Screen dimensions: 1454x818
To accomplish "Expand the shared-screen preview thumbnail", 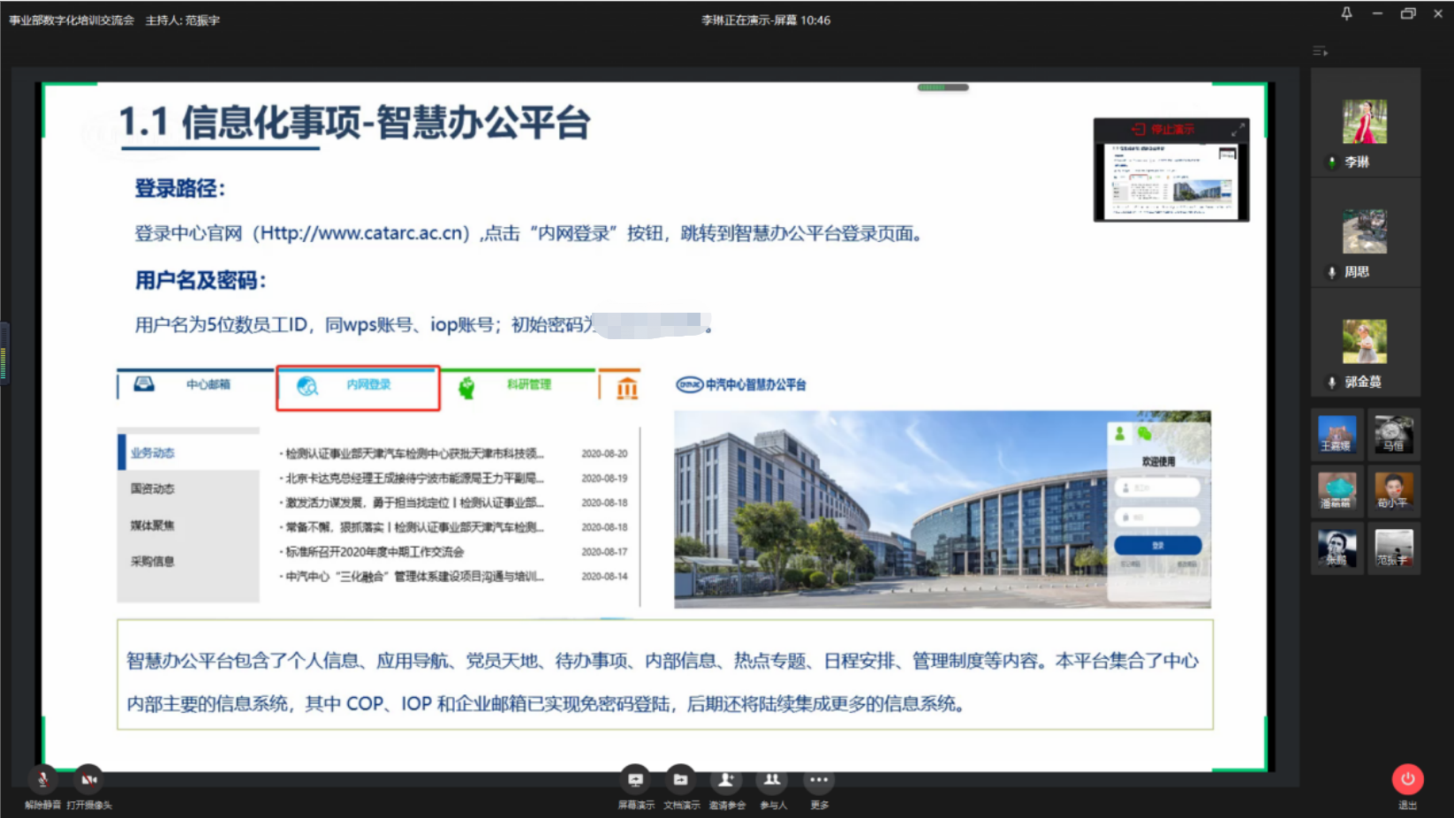I will pyautogui.click(x=1238, y=129).
